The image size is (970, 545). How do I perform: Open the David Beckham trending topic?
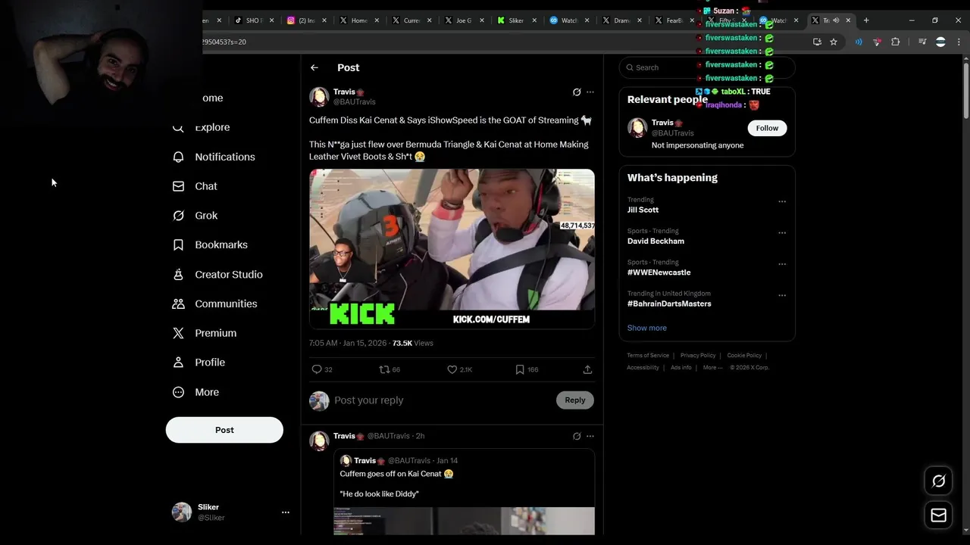656,241
